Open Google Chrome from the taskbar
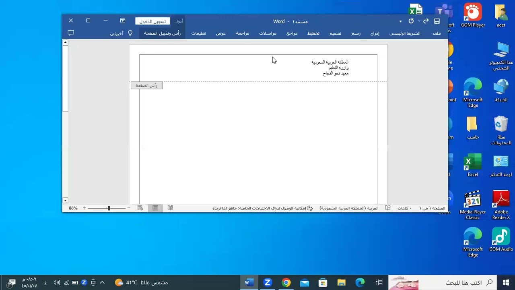Viewport: 515px width, 290px height. pos(286,282)
